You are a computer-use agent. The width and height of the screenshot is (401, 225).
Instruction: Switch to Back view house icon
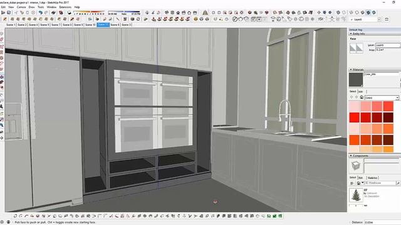[x=189, y=12]
